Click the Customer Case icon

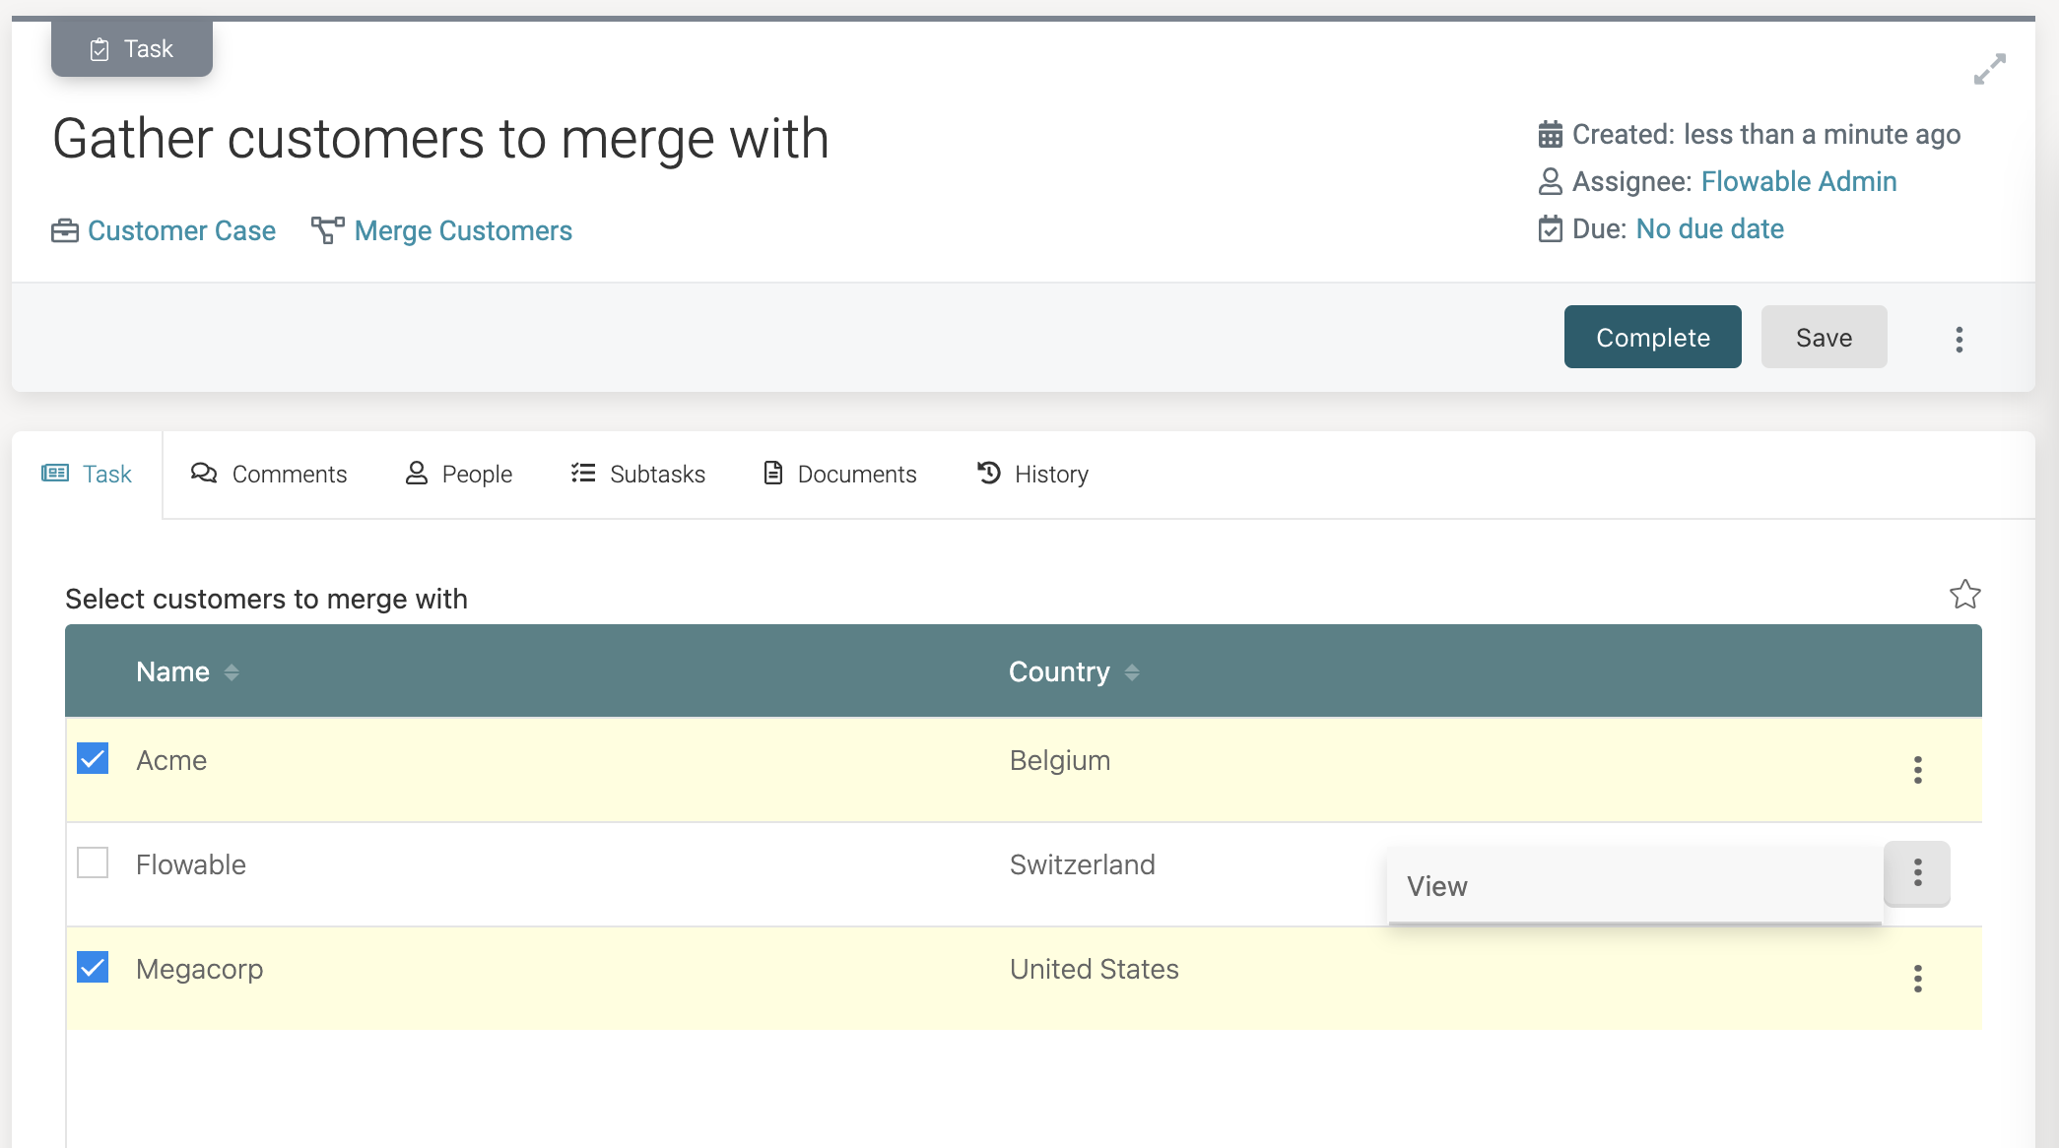coord(63,231)
